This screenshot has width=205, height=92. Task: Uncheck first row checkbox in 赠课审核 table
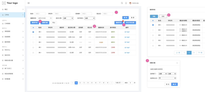point(153,25)
